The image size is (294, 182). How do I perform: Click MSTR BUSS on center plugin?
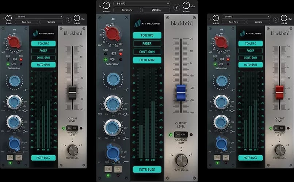(147, 170)
